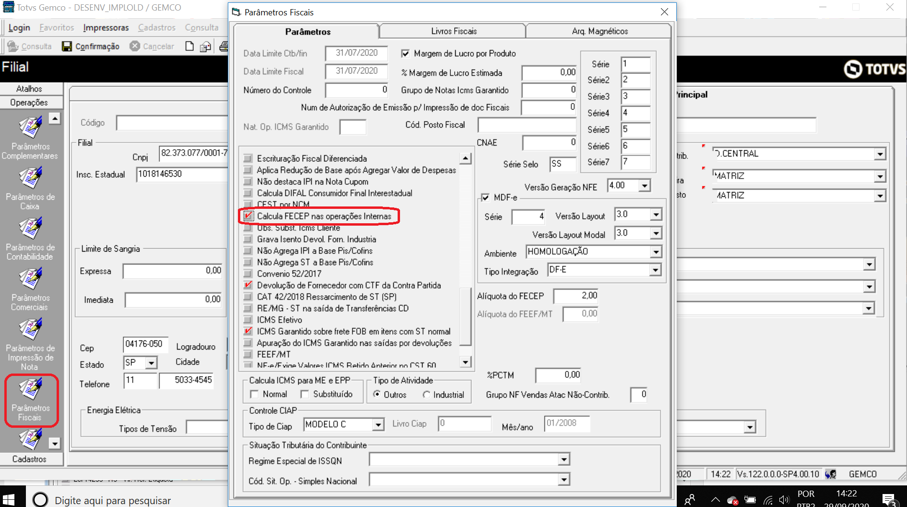This screenshot has height=507, width=907.
Task: Open the Parâmetros Fiscais sidebar shortcut
Action: coord(31,400)
